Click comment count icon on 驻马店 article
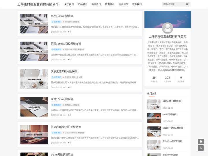The height and width of the screenshot is (156, 208). 68,143
